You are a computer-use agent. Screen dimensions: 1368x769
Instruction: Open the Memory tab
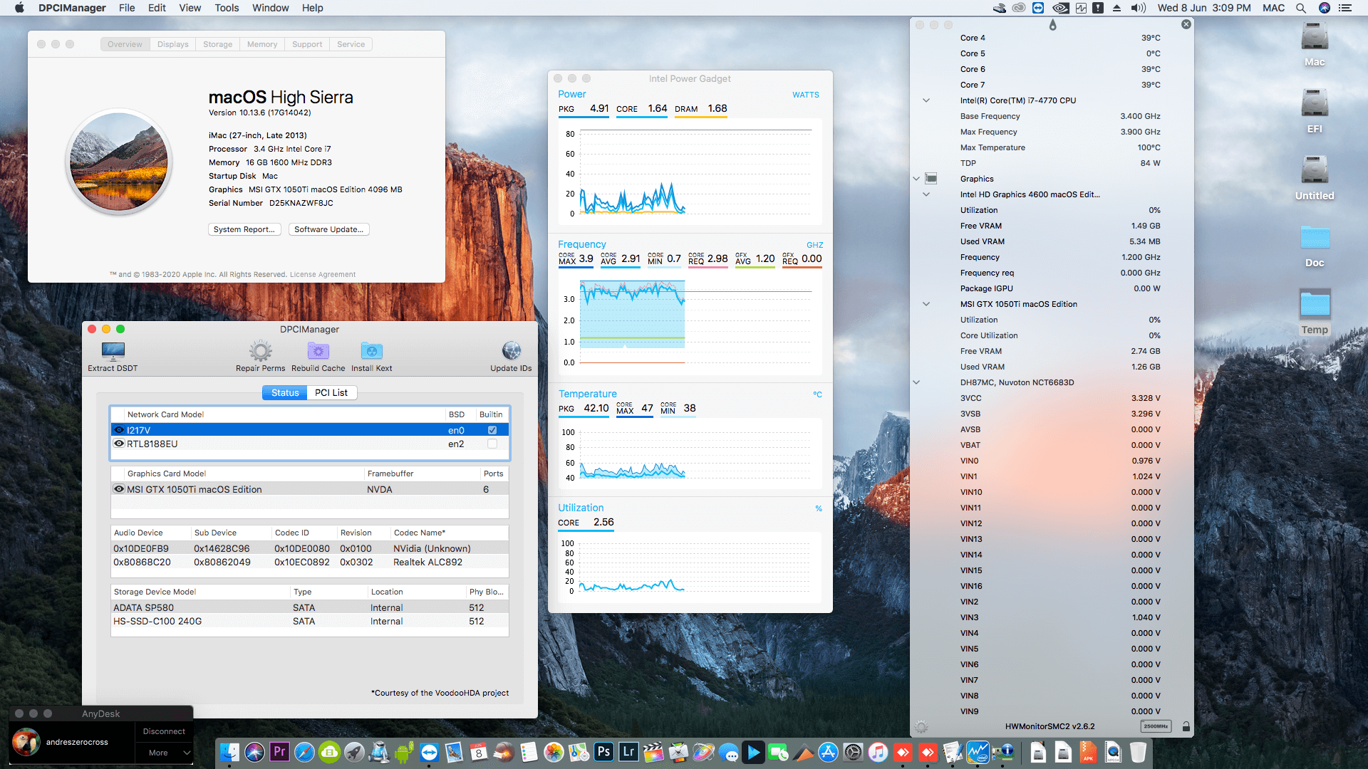[x=262, y=44]
